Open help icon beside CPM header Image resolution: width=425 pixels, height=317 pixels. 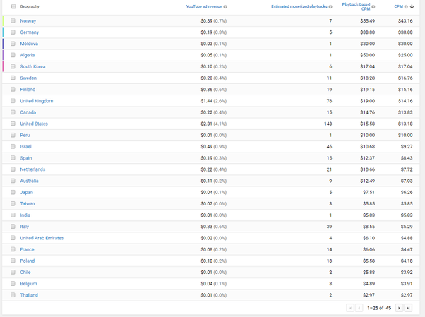(x=406, y=7)
